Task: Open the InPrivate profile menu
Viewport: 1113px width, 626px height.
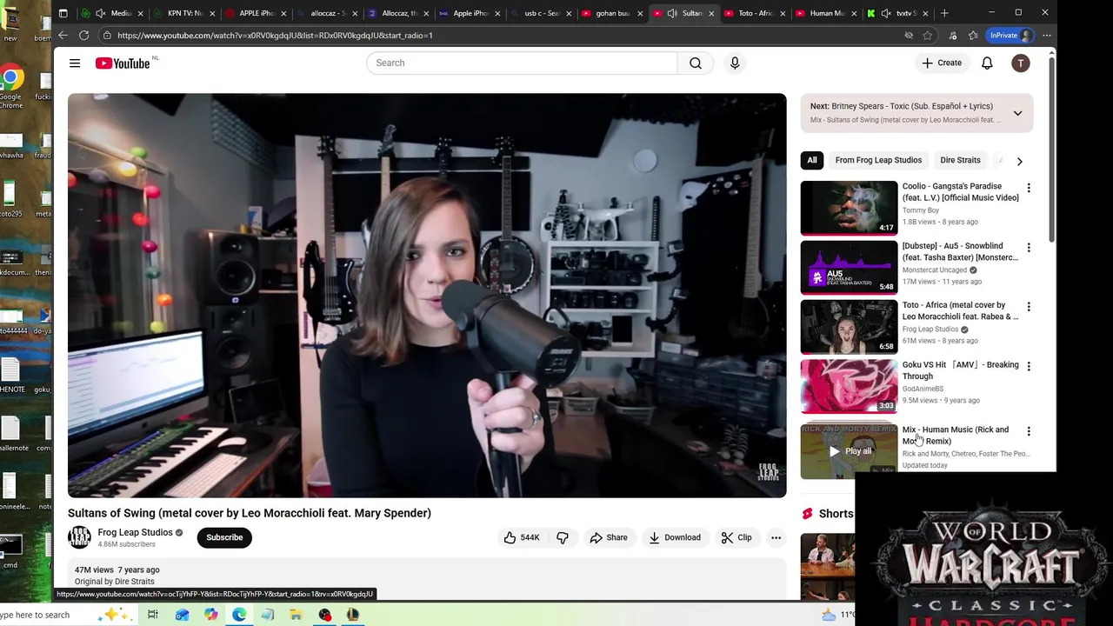Action: pyautogui.click(x=1010, y=35)
